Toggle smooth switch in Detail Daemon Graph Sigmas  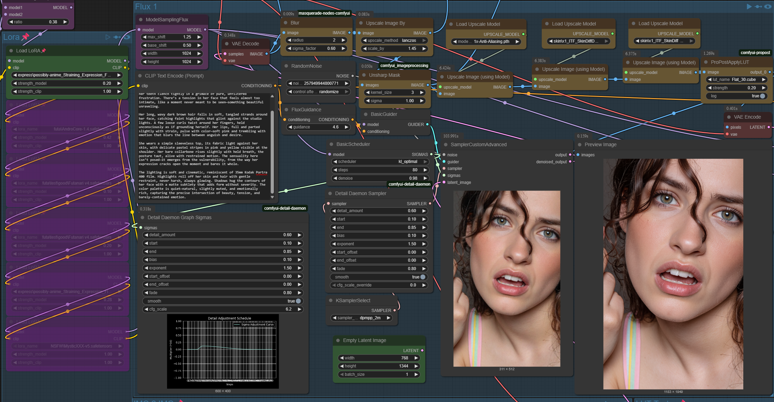(x=298, y=301)
